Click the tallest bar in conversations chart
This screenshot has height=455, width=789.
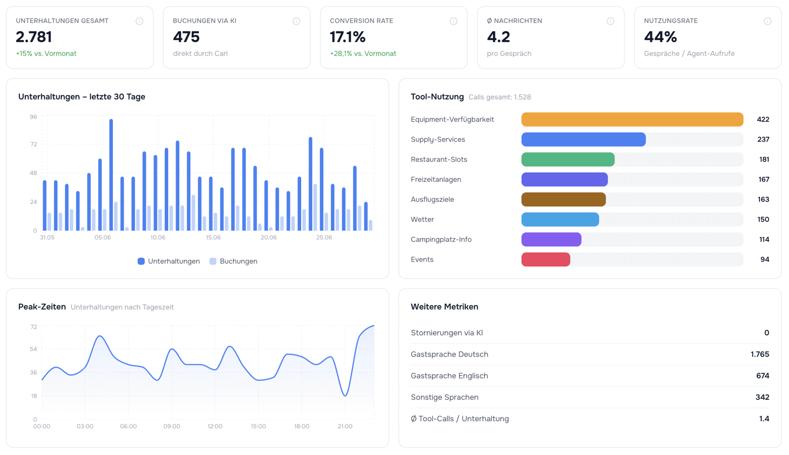click(111, 175)
